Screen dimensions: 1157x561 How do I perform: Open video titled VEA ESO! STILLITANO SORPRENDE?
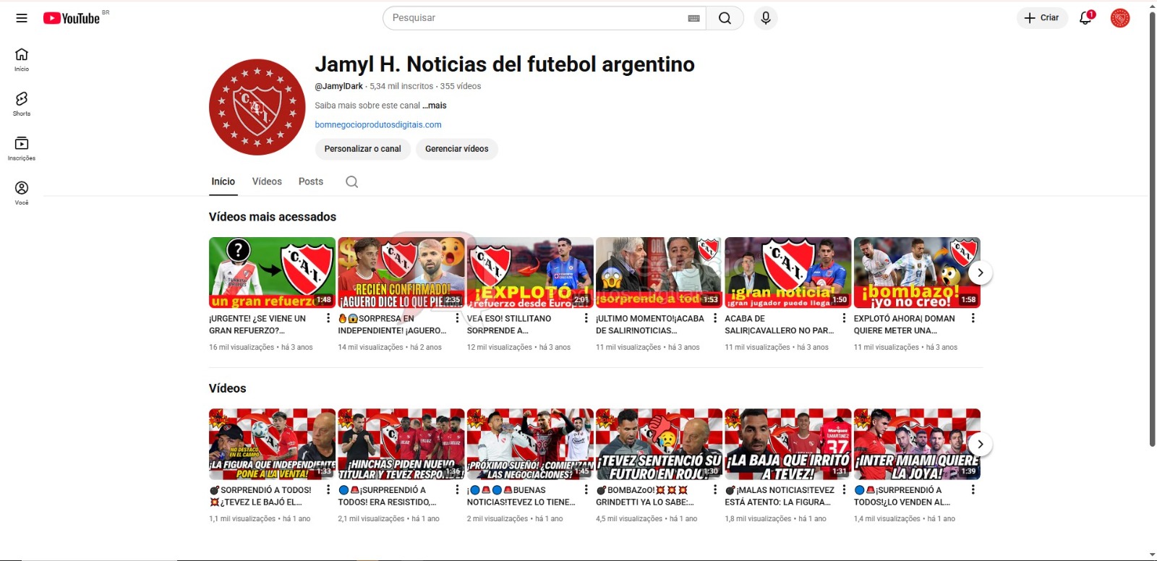click(x=509, y=325)
